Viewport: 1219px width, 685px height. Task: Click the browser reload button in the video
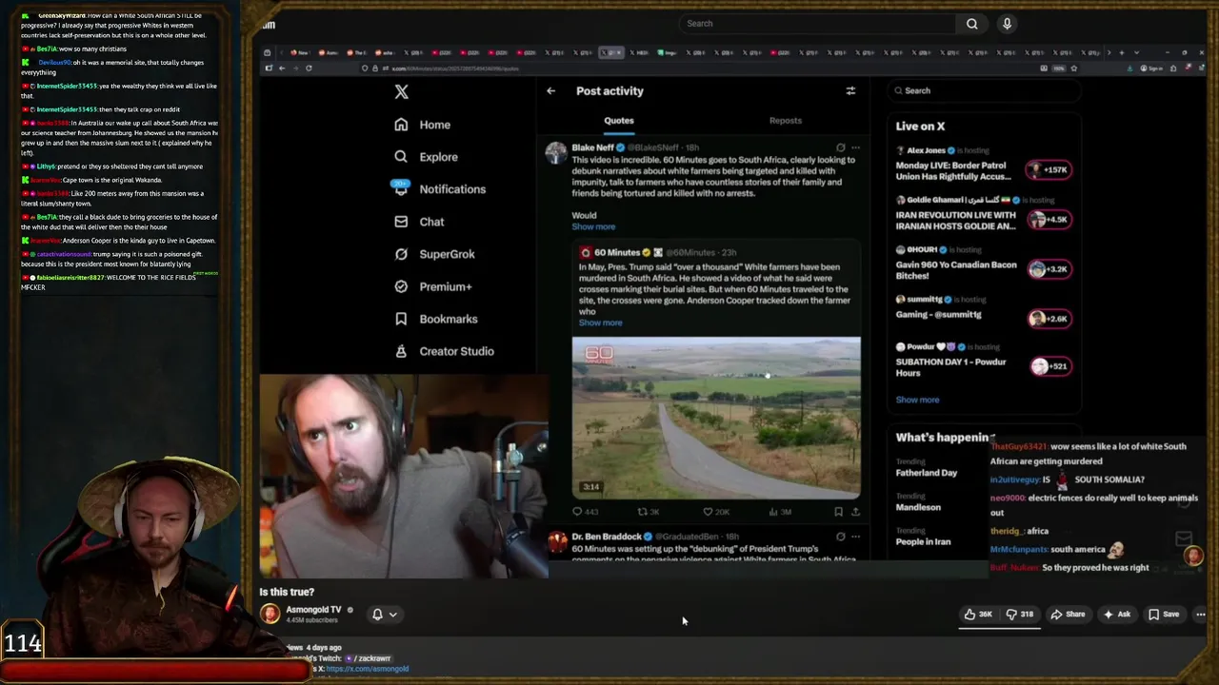(x=309, y=68)
